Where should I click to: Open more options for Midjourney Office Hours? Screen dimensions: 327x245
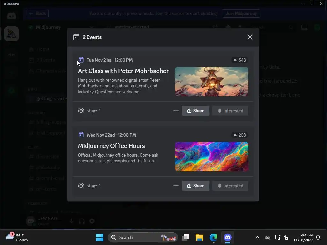pos(176,186)
